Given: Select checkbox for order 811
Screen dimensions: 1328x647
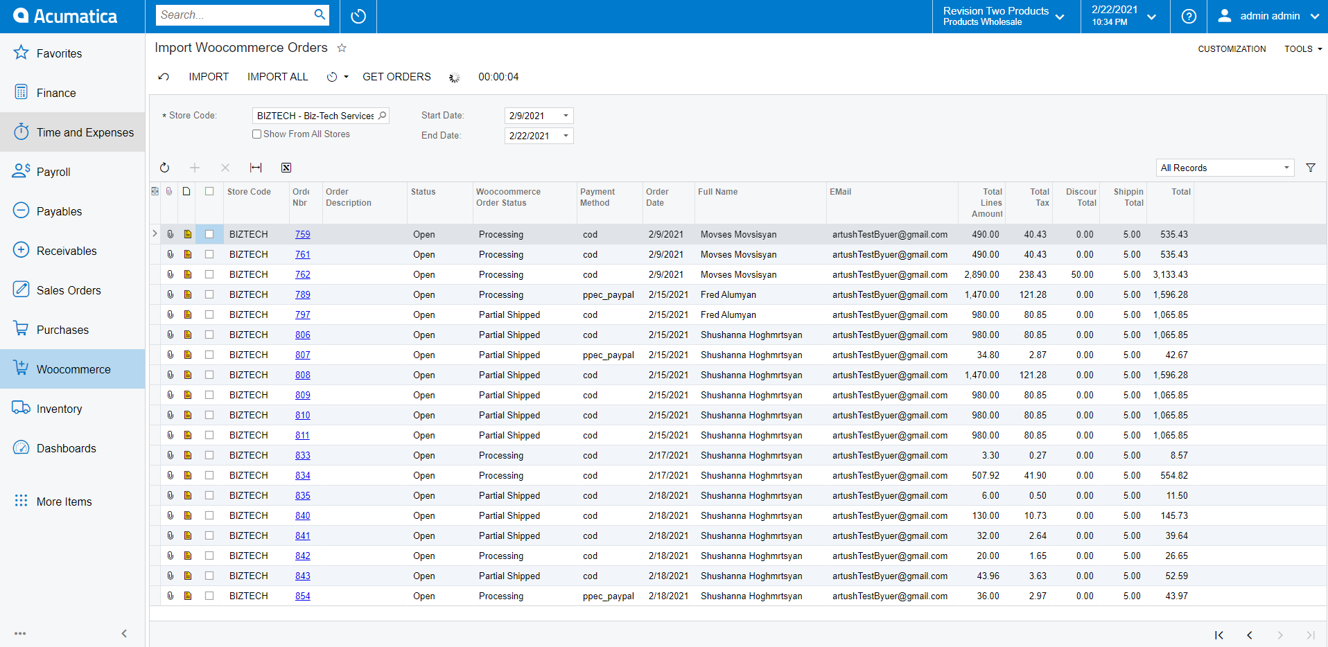Looking at the screenshot, I should [x=209, y=435].
